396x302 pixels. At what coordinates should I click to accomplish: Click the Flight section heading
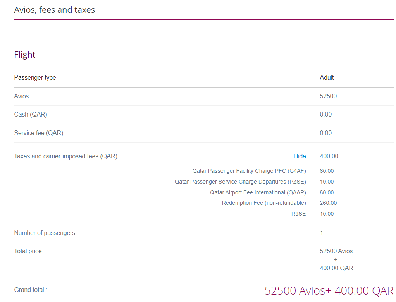(x=24, y=55)
